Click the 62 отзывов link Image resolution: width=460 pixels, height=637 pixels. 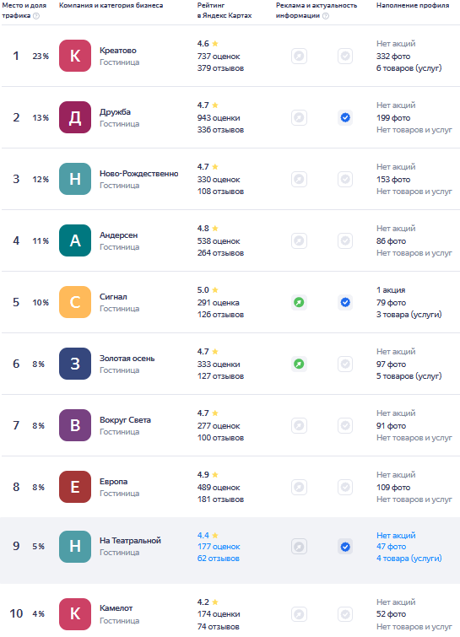219,559
